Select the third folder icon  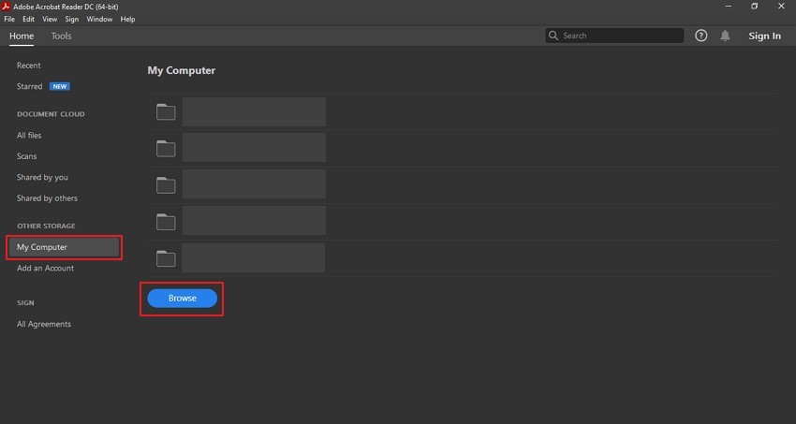(x=166, y=184)
